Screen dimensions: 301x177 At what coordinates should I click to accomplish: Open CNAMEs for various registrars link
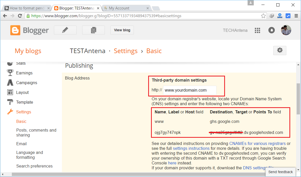coord(257,143)
